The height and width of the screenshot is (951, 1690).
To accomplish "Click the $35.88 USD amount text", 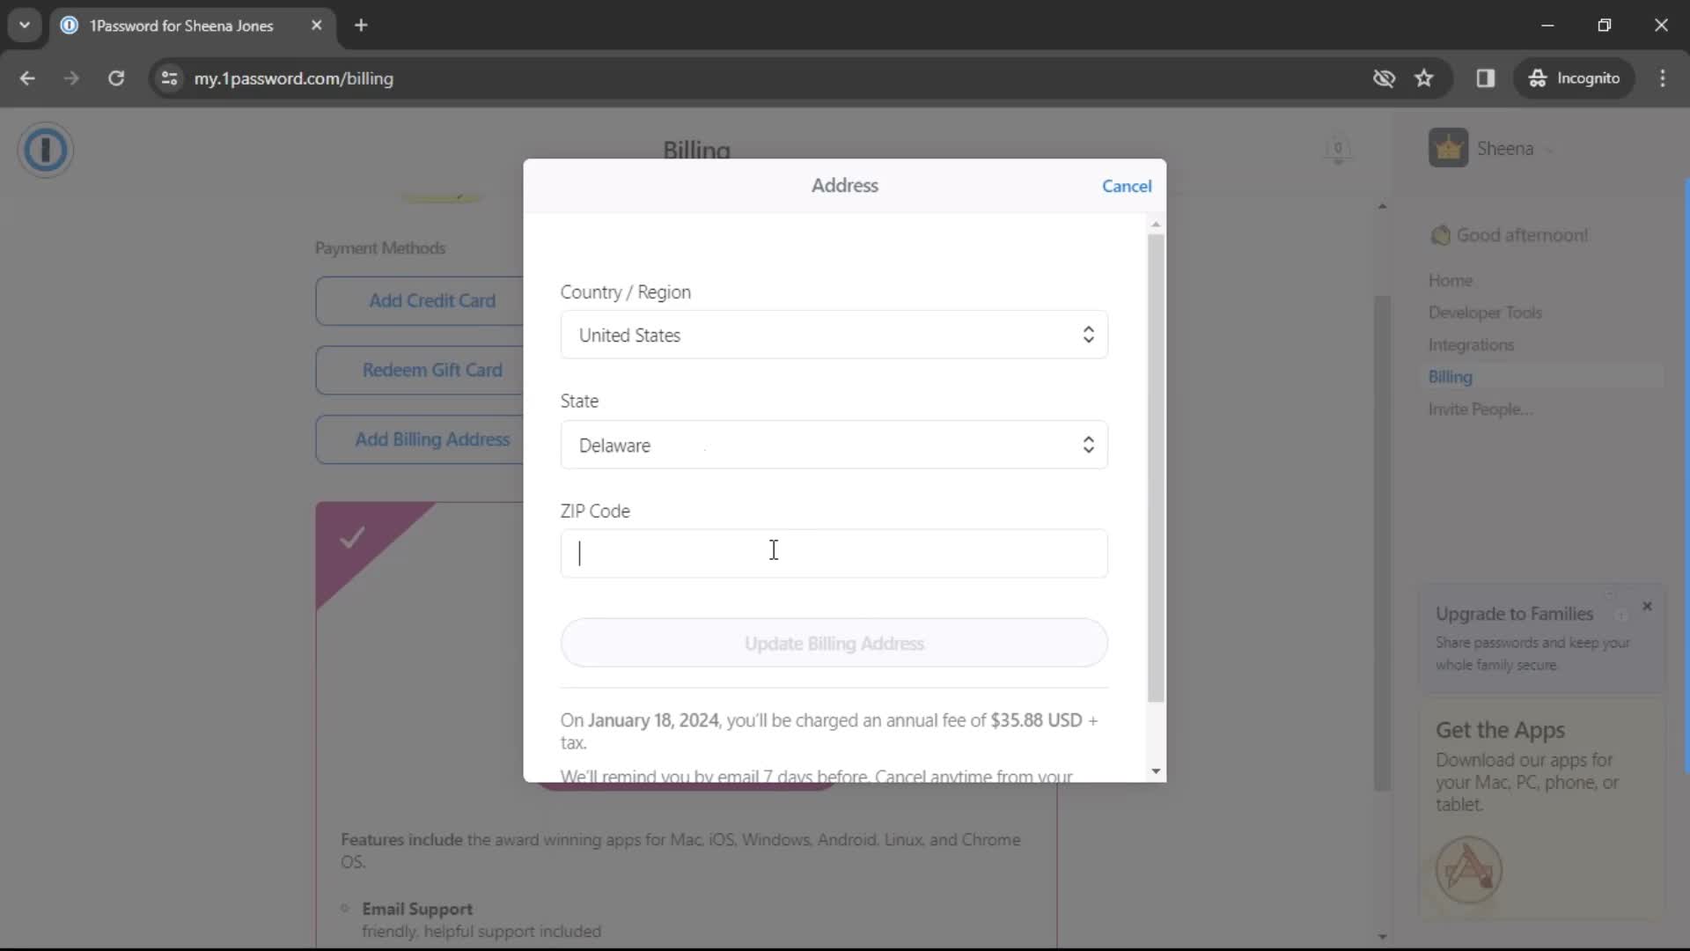I will tap(1035, 720).
